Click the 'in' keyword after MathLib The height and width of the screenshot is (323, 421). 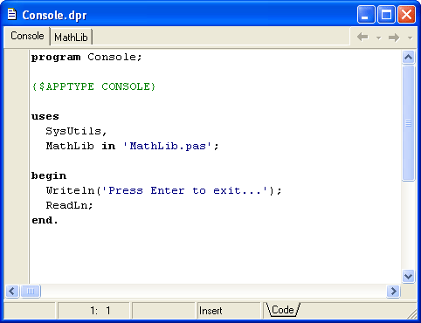click(x=108, y=146)
